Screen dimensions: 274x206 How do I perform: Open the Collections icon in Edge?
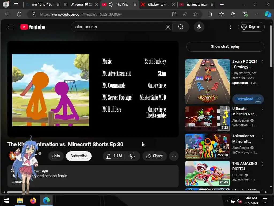coord(233,14)
